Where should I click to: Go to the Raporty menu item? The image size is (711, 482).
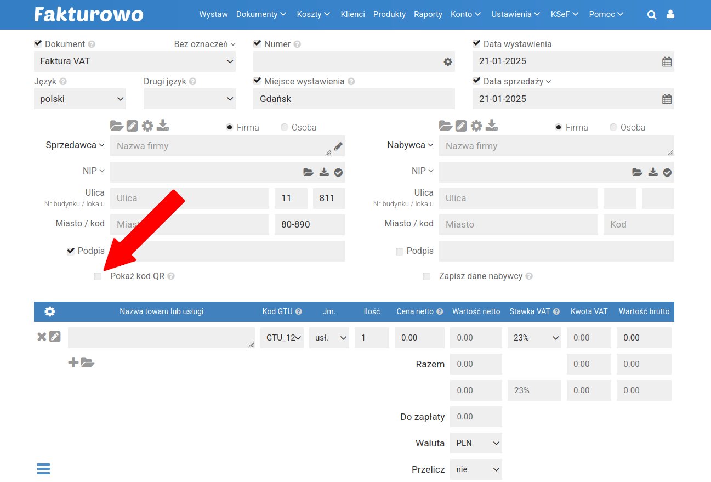pos(428,14)
